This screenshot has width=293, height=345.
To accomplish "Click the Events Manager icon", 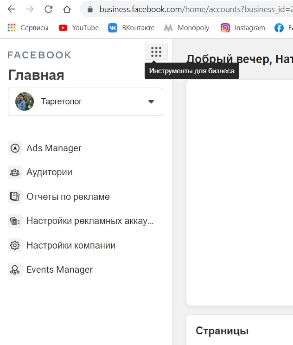I will (15, 269).
